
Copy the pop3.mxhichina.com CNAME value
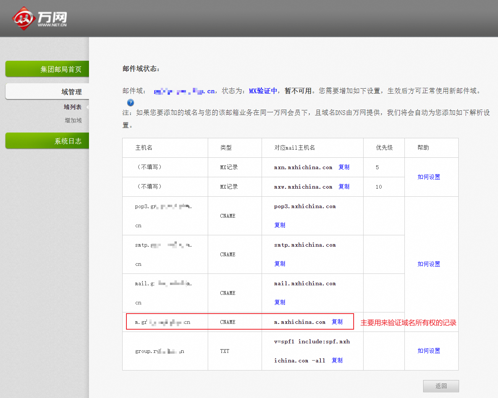click(280, 225)
